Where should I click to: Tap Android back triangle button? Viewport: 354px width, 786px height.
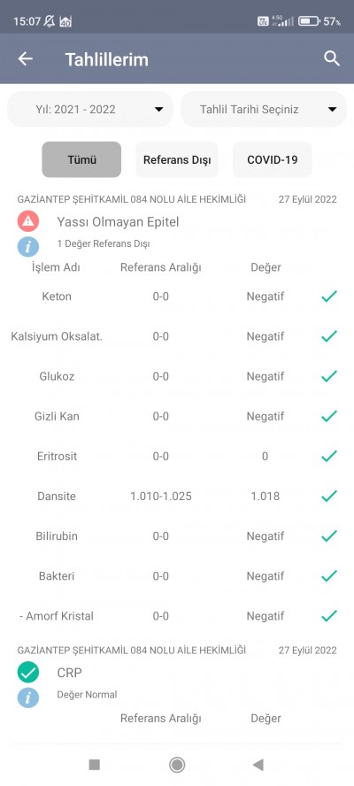click(258, 765)
